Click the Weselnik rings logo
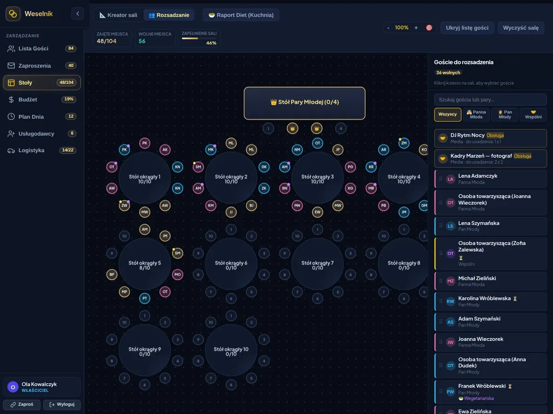553x414 pixels. (x=13, y=14)
